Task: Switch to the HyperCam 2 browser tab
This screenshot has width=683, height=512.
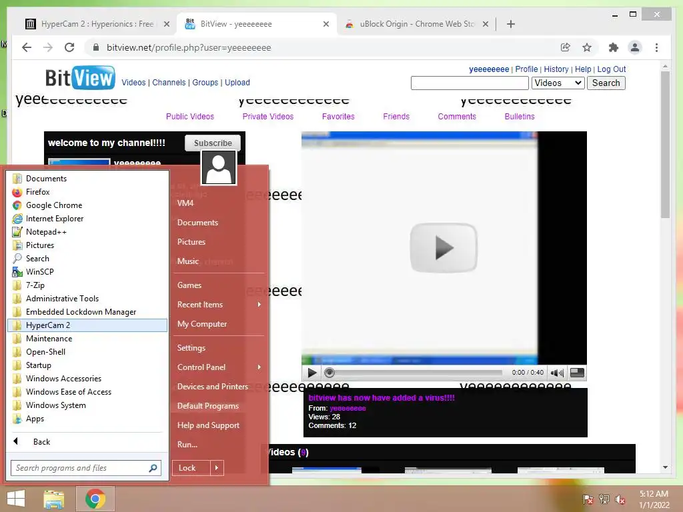Action: (97, 25)
